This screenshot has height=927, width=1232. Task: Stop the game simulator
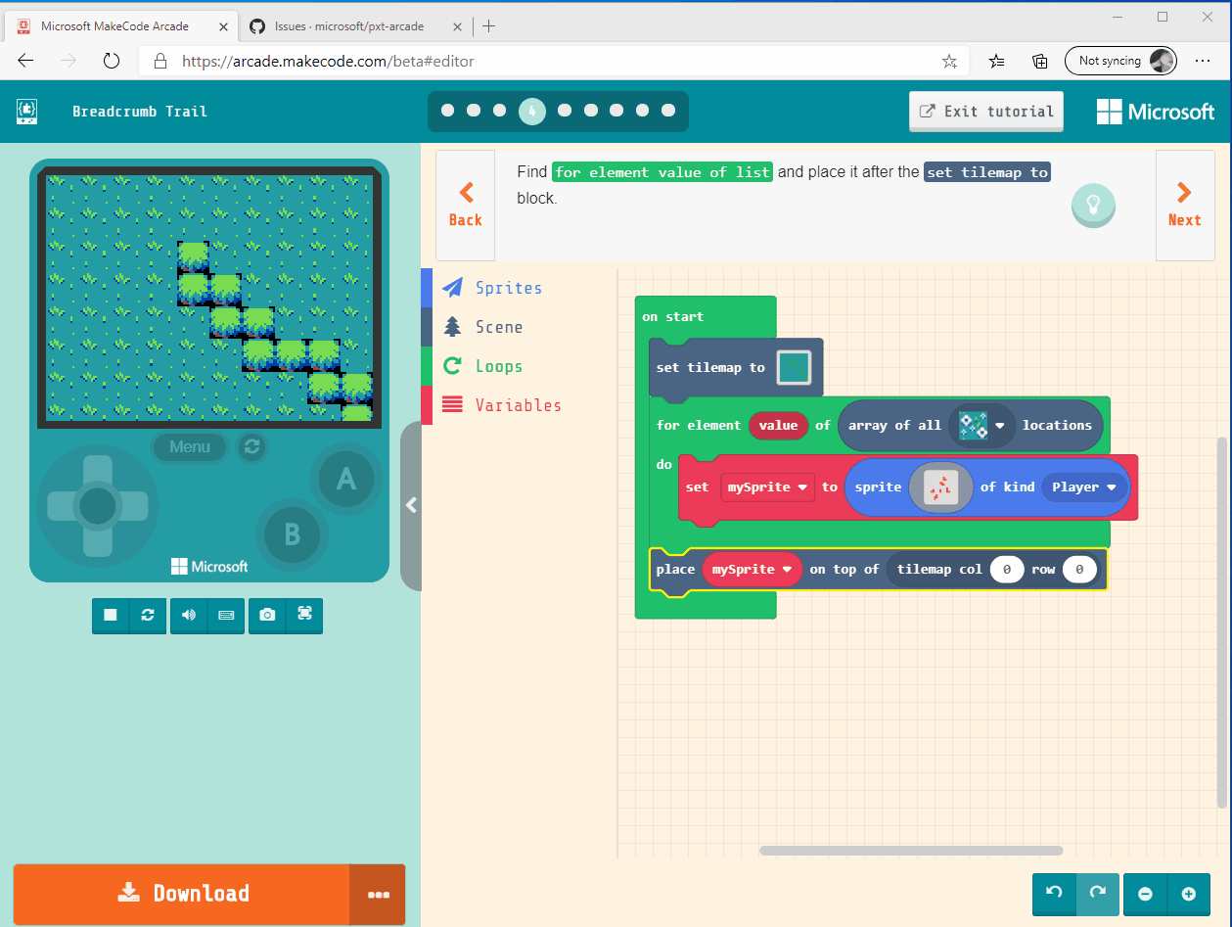(x=110, y=616)
